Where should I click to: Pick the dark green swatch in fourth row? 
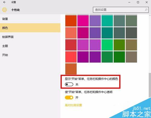[119, 57]
